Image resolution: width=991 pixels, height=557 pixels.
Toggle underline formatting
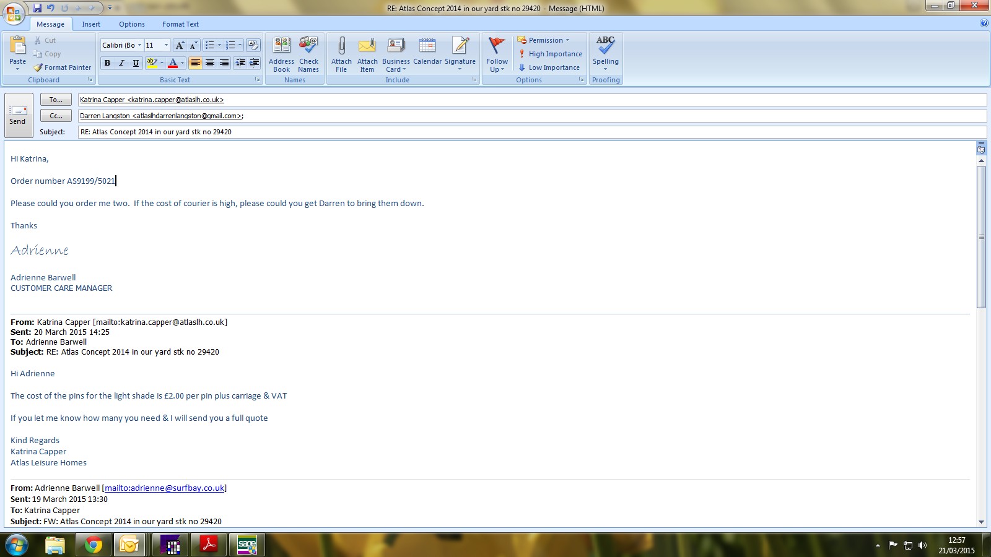tap(136, 63)
